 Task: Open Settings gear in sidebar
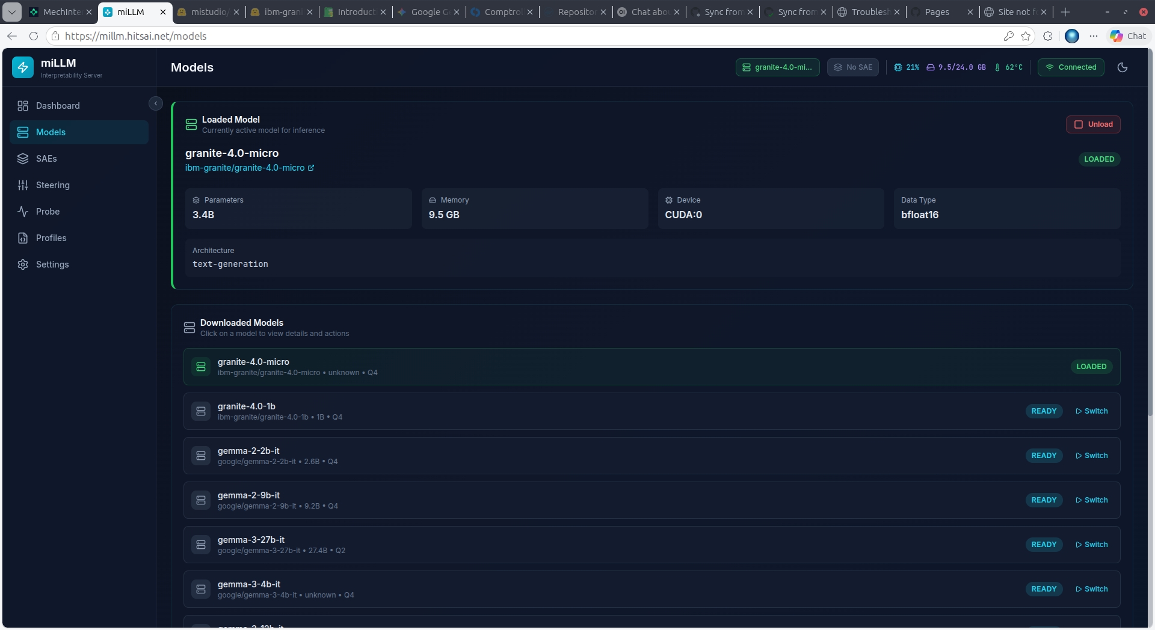(23, 265)
